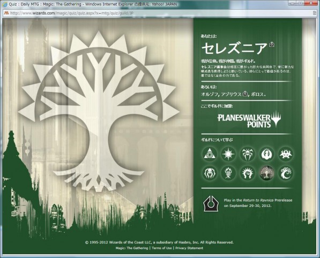The height and width of the screenshot is (258, 320).
Task: Open the Orzhov sun guild icon
Action: (x=228, y=154)
